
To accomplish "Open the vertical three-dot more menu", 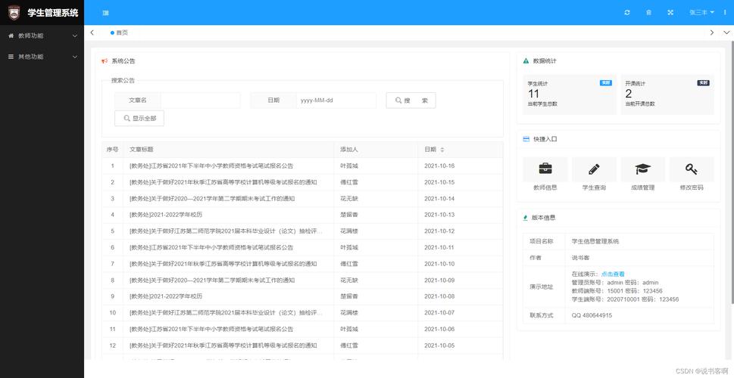I will point(725,13).
